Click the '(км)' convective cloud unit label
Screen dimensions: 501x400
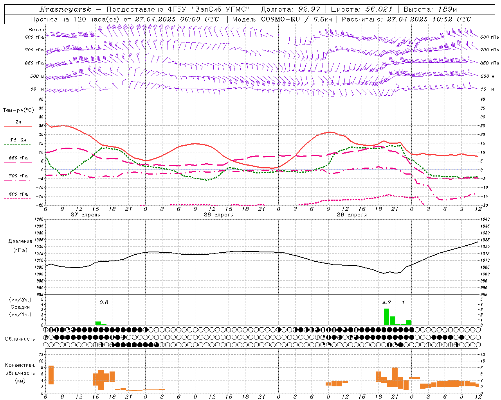click(x=20, y=380)
